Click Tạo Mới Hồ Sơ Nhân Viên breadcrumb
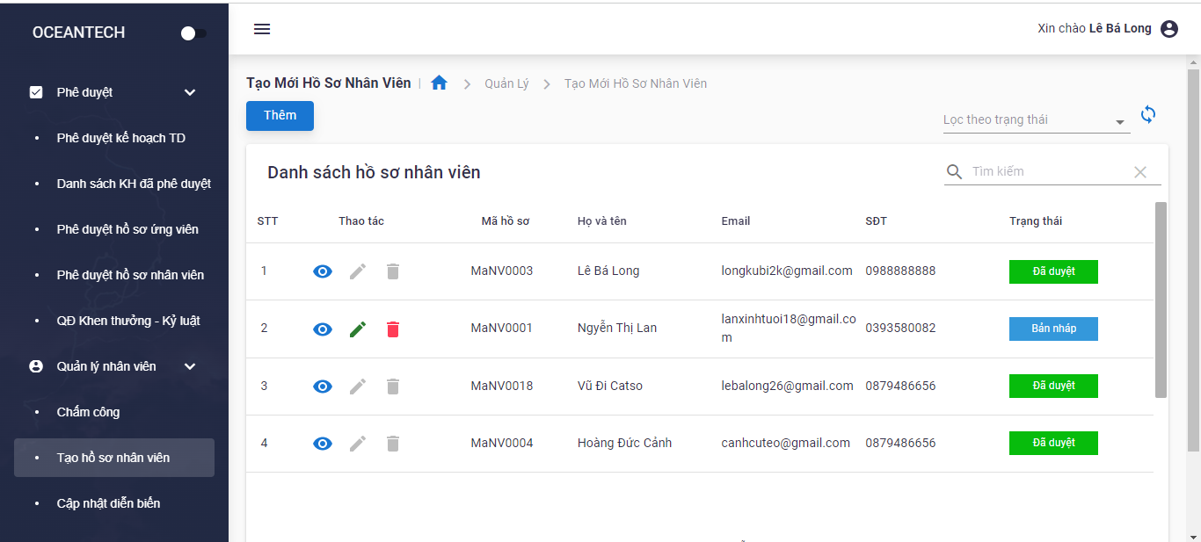1201x542 pixels. pyautogui.click(x=636, y=83)
